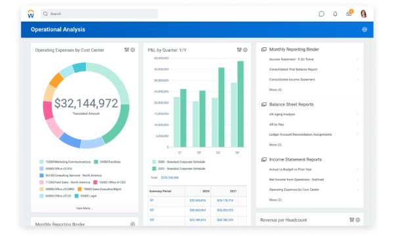The image size is (394, 236).
Task: Open gear settings on P&L by Quarter card
Action: [x=245, y=50]
